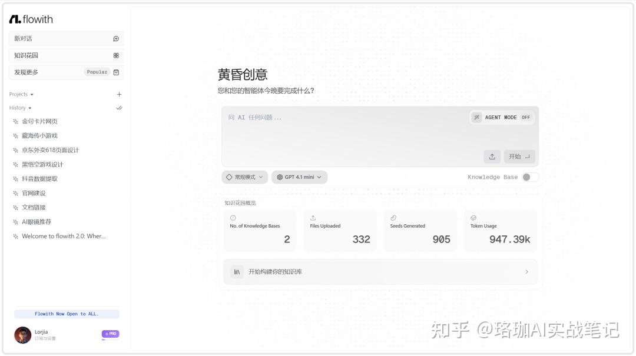The image size is (636, 356).
Task: Click the sparkle icon for AI眼镜推荐
Action: coord(15,222)
